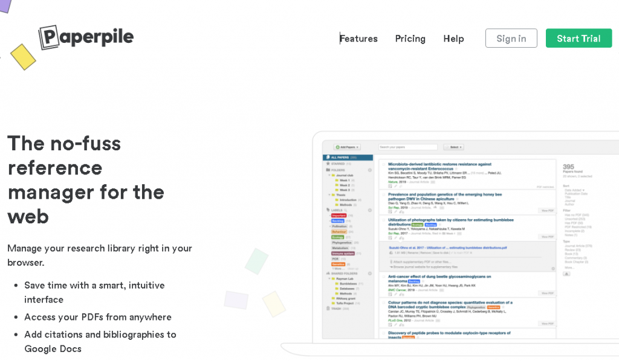Click the Folders gear icon in preview
This screenshot has width=619, height=361.
click(x=370, y=170)
